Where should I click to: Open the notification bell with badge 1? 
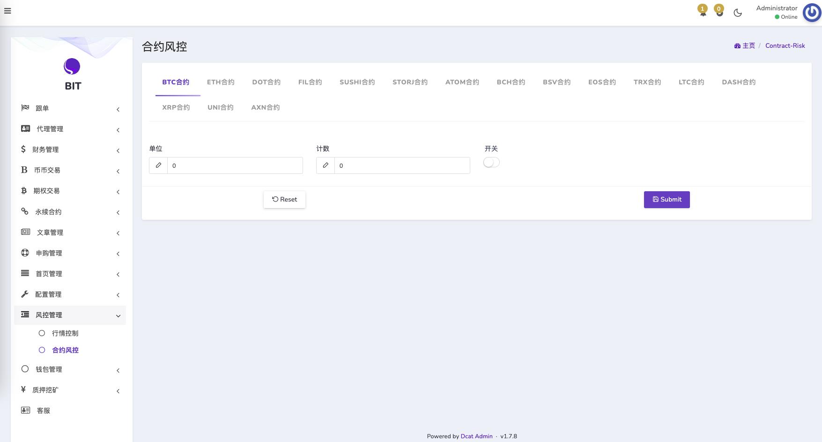[703, 12]
